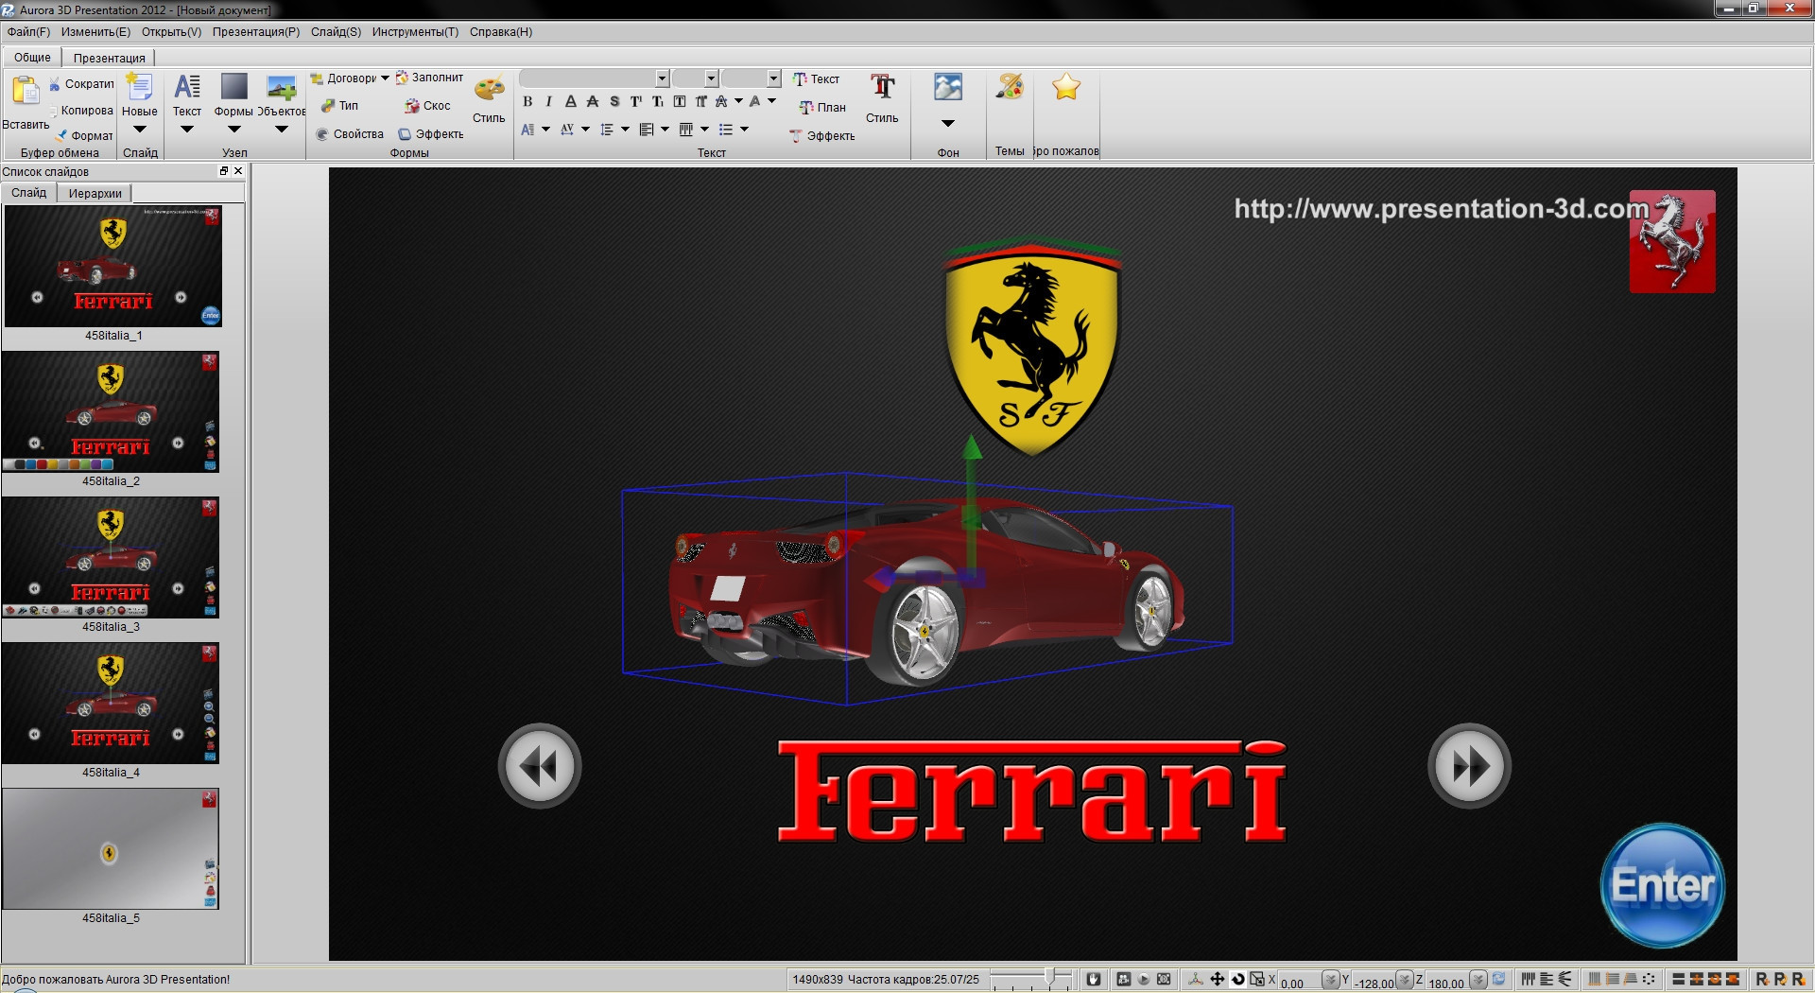Click the Свойства shape properties button
Image resolution: width=1815 pixels, height=993 pixels.
(x=350, y=134)
